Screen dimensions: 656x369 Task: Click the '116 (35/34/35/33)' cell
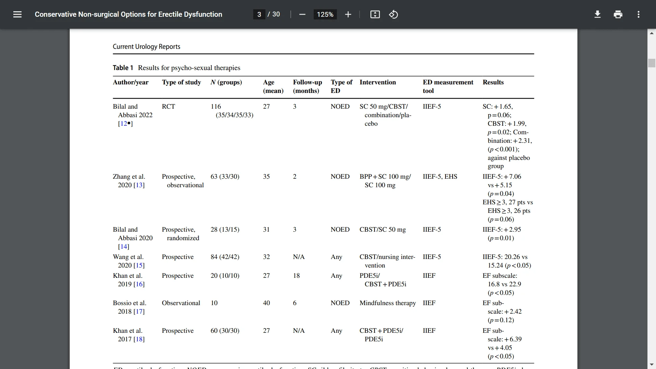point(232,111)
